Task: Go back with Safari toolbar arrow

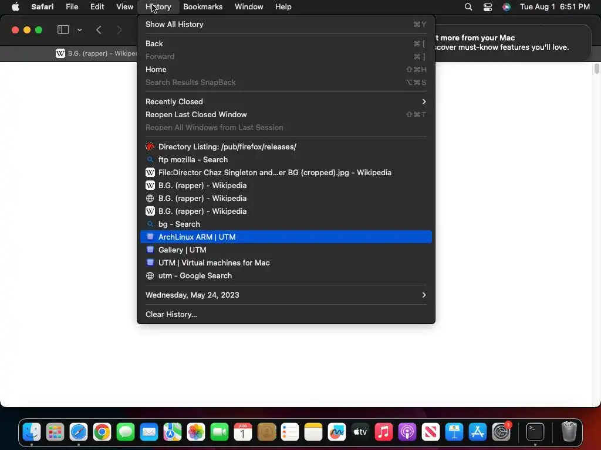Action: point(99,30)
